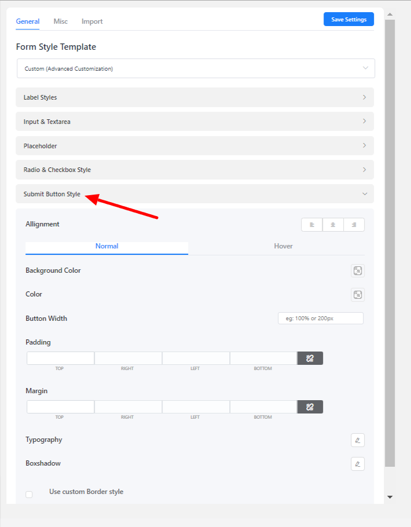Viewport: 411px width, 527px height.
Task: Open the text Color picker
Action: coord(358,295)
